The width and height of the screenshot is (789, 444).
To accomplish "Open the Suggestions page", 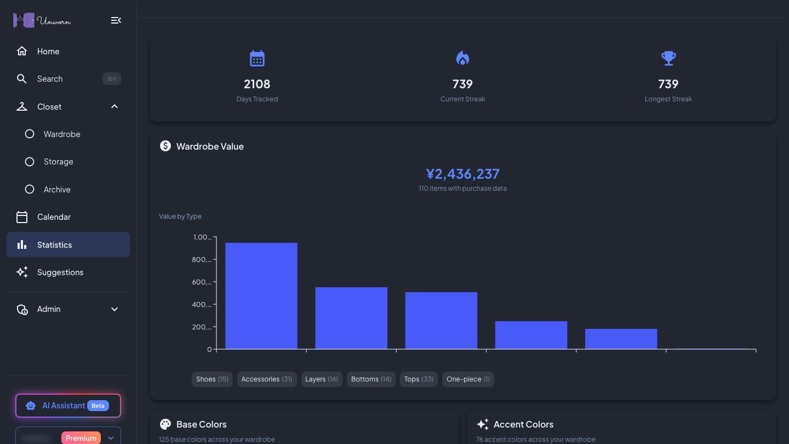I will click(68, 272).
